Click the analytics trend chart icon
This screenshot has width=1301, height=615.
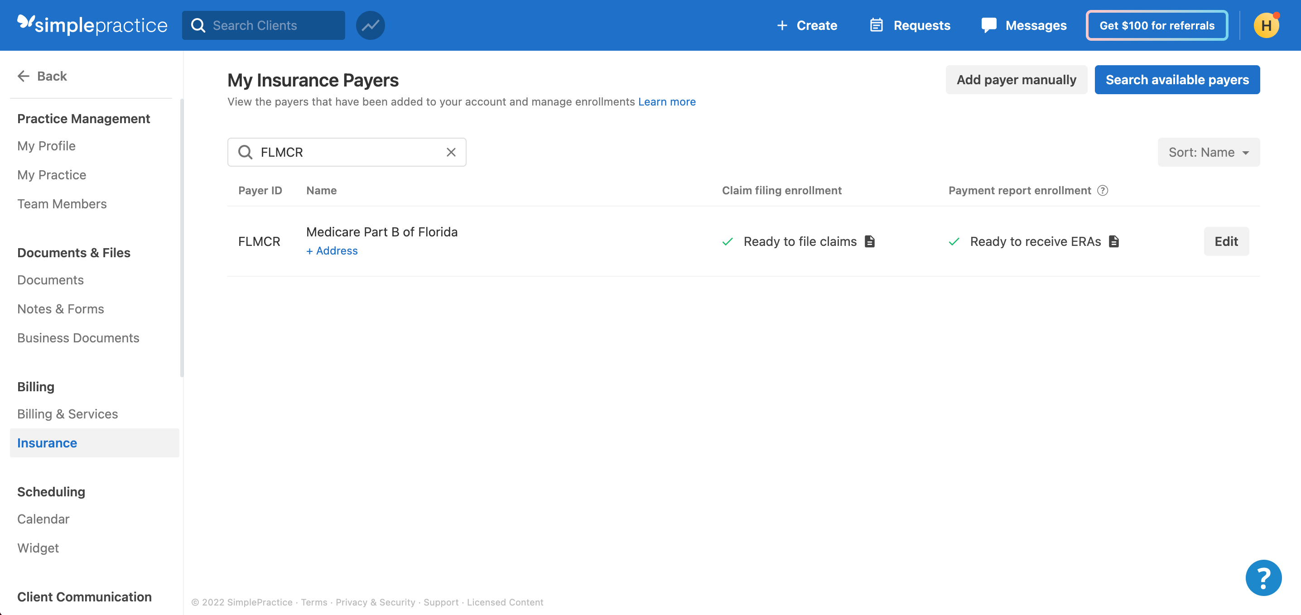tap(370, 25)
